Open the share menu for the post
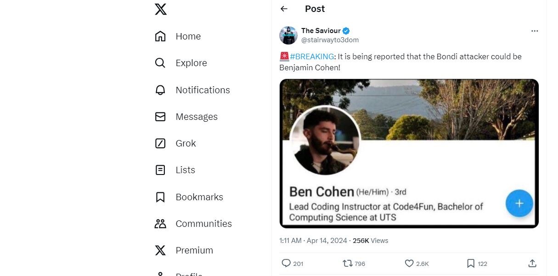 click(x=532, y=263)
